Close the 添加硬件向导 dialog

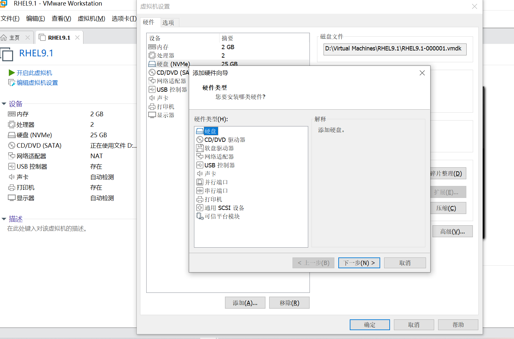click(422, 73)
